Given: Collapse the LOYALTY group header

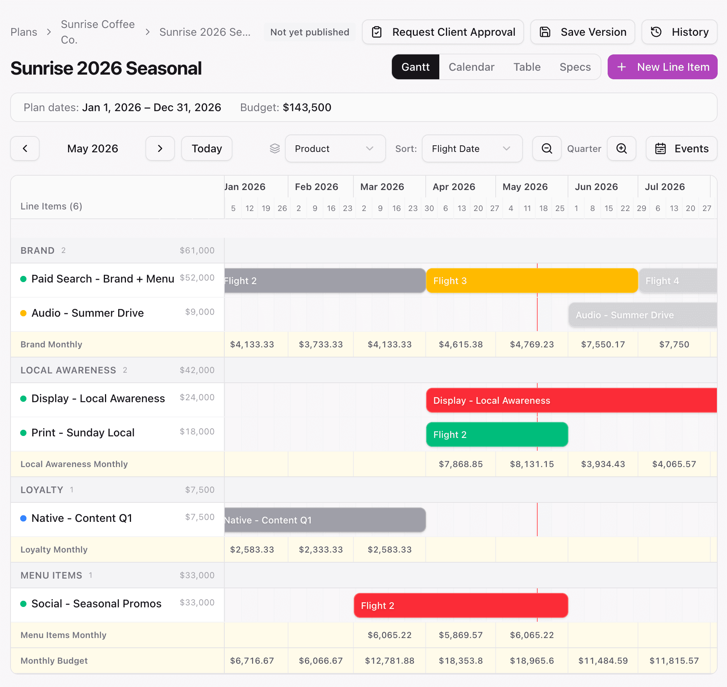Looking at the screenshot, I should pyautogui.click(x=117, y=490).
